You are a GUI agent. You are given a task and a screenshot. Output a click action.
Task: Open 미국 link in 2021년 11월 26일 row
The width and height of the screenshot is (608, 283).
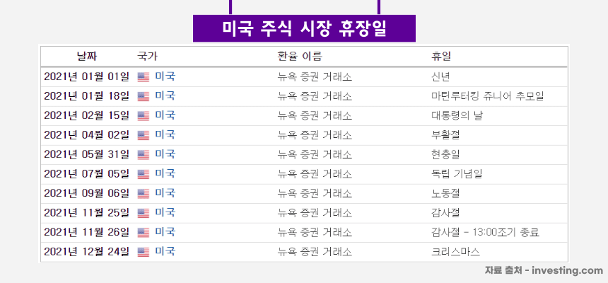(x=165, y=232)
